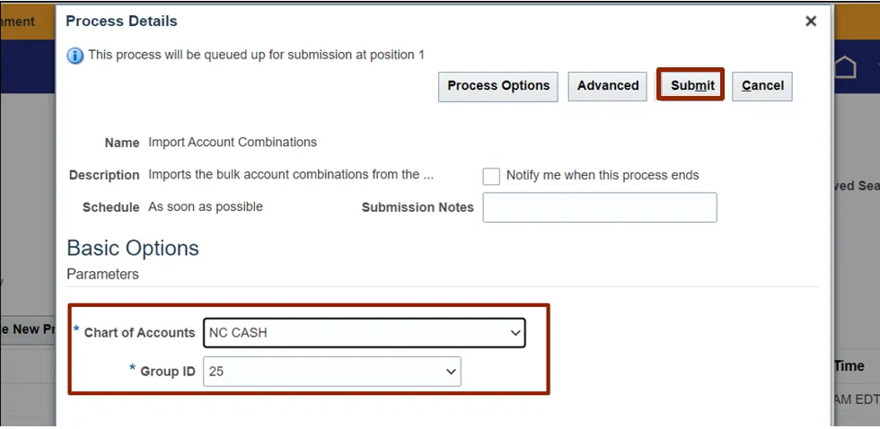Click the Basic Options heading
The height and width of the screenshot is (429, 880).
pyautogui.click(x=133, y=249)
